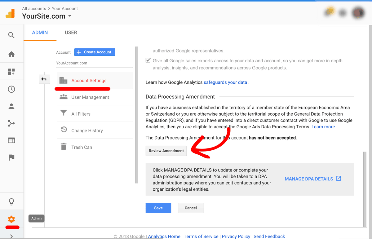This screenshot has height=239, width=372.
Task: Open User Management
Action: coord(95,97)
